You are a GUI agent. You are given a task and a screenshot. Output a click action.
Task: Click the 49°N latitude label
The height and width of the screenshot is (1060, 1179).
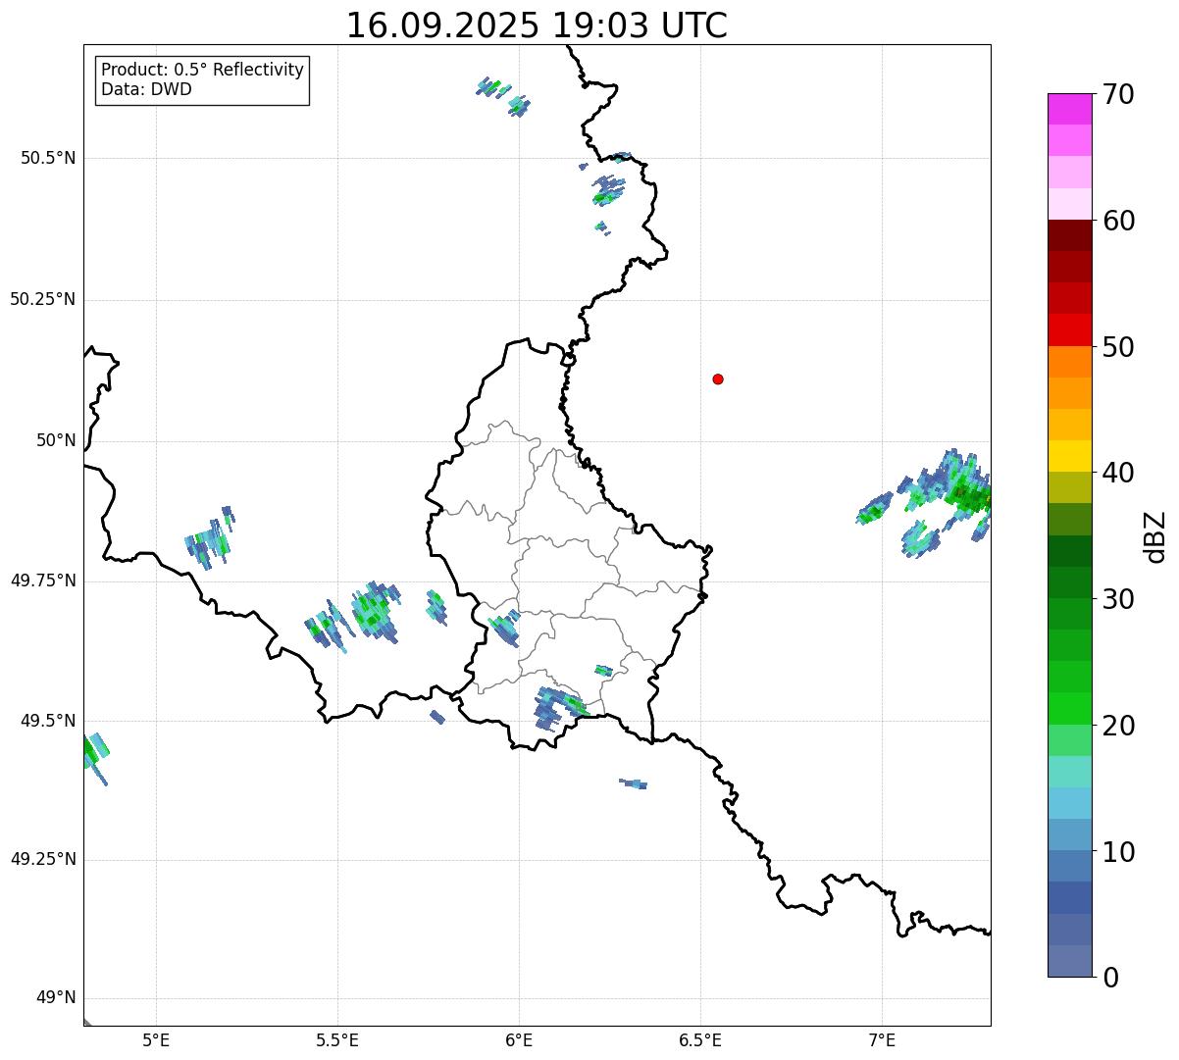(55, 998)
